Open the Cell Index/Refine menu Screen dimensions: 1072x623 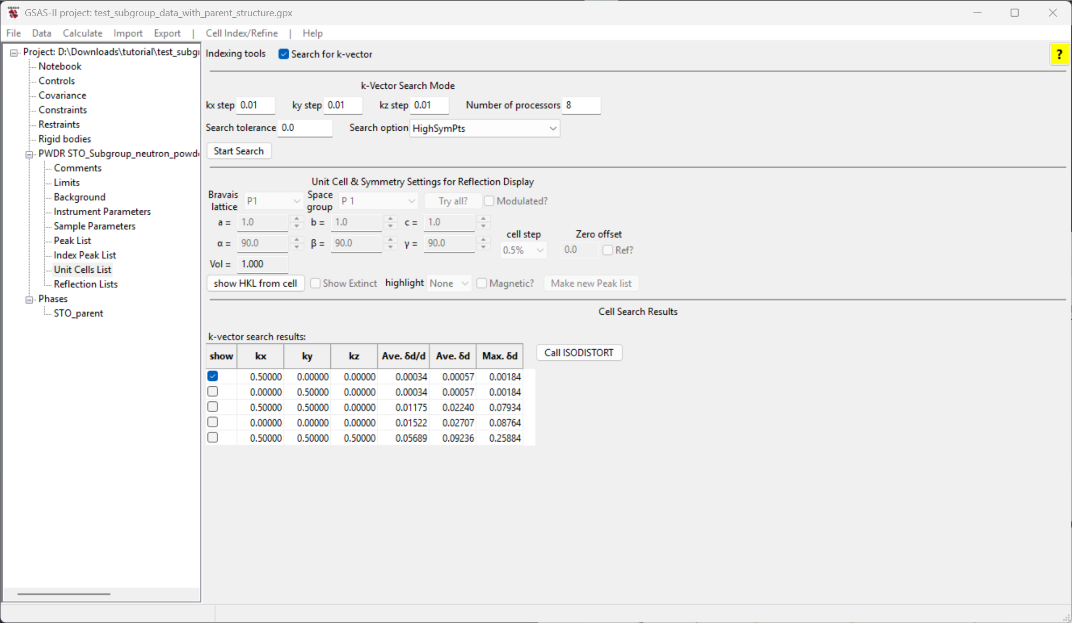coord(242,33)
